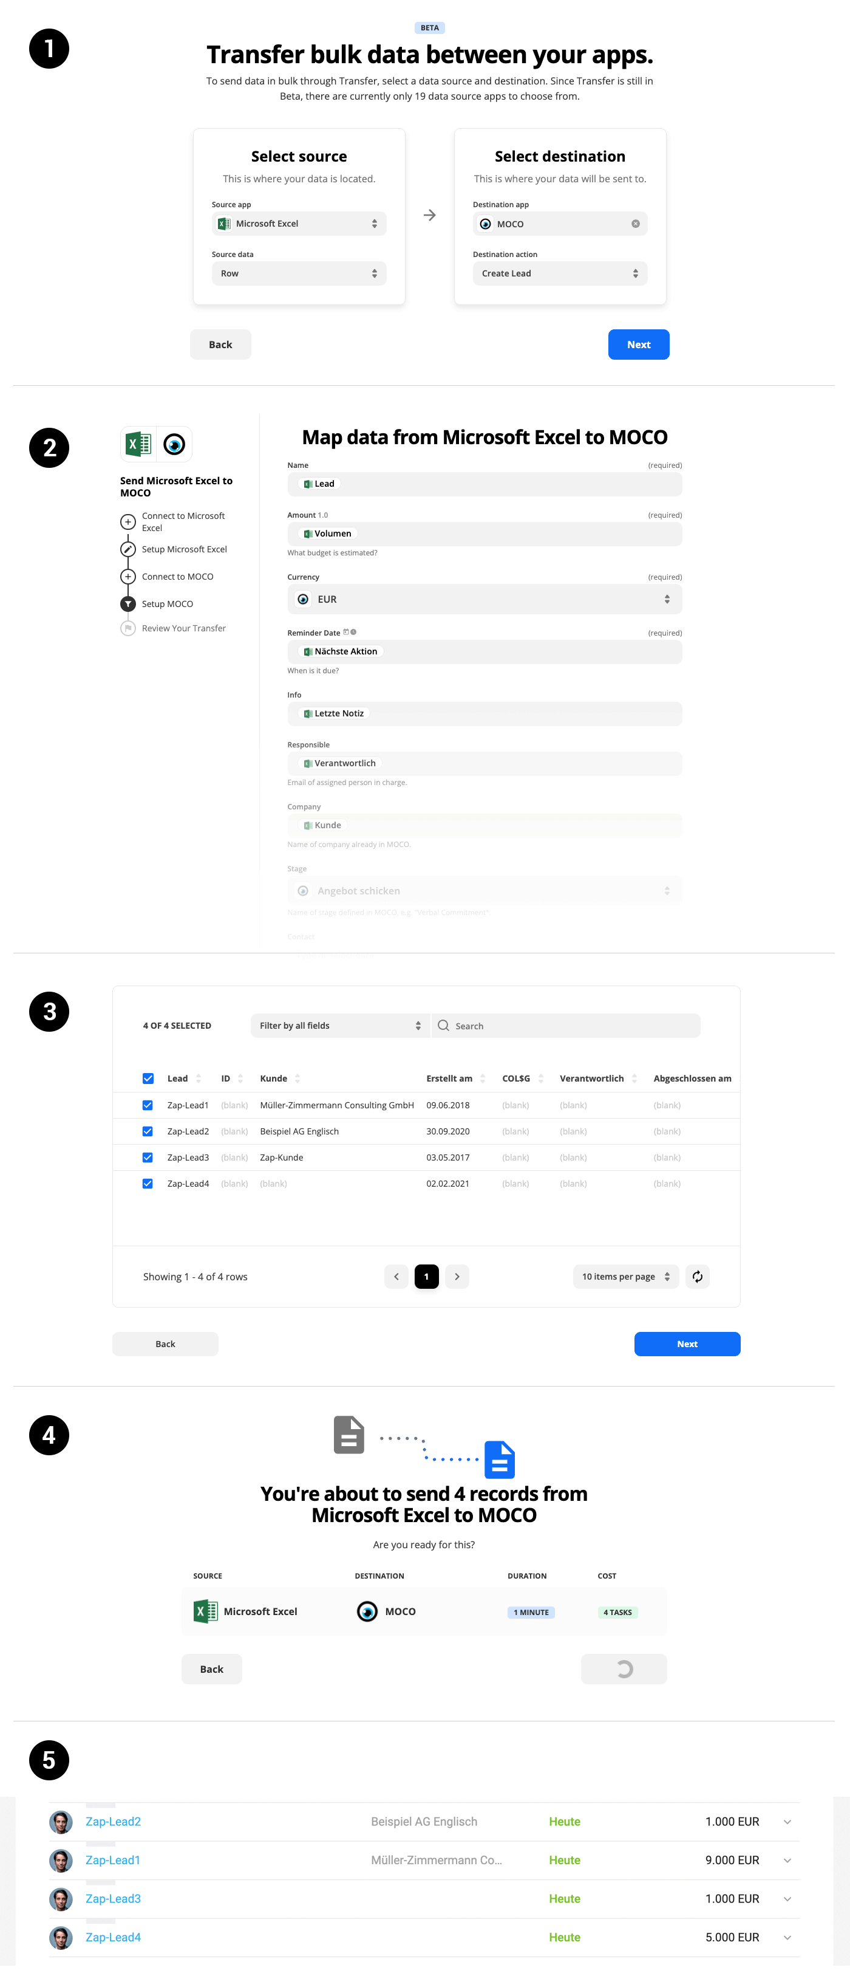The width and height of the screenshot is (850, 1976).
Task: Click Company field with Kunde tag
Action: click(x=484, y=825)
